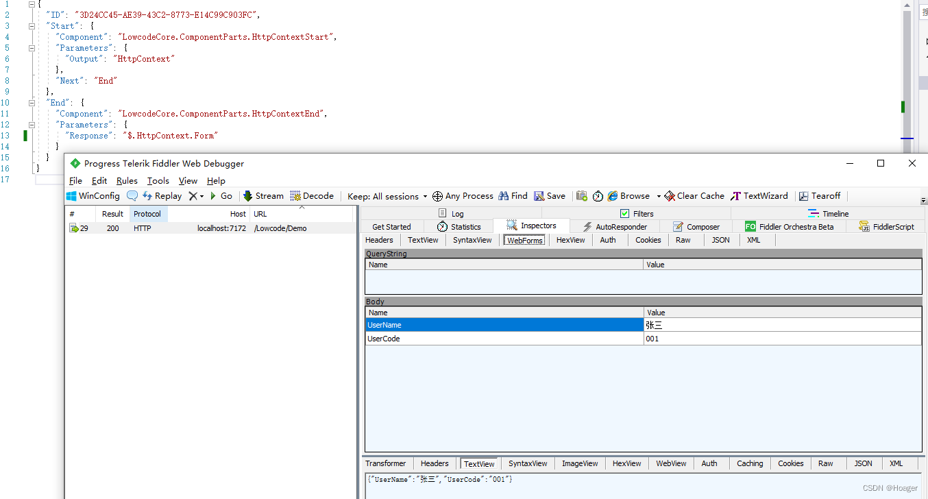Select request HexView inspector tab
Viewport: 928px width, 499px height.
point(570,240)
